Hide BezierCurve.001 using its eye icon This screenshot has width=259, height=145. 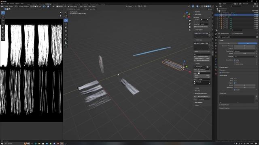tap(255, 15)
